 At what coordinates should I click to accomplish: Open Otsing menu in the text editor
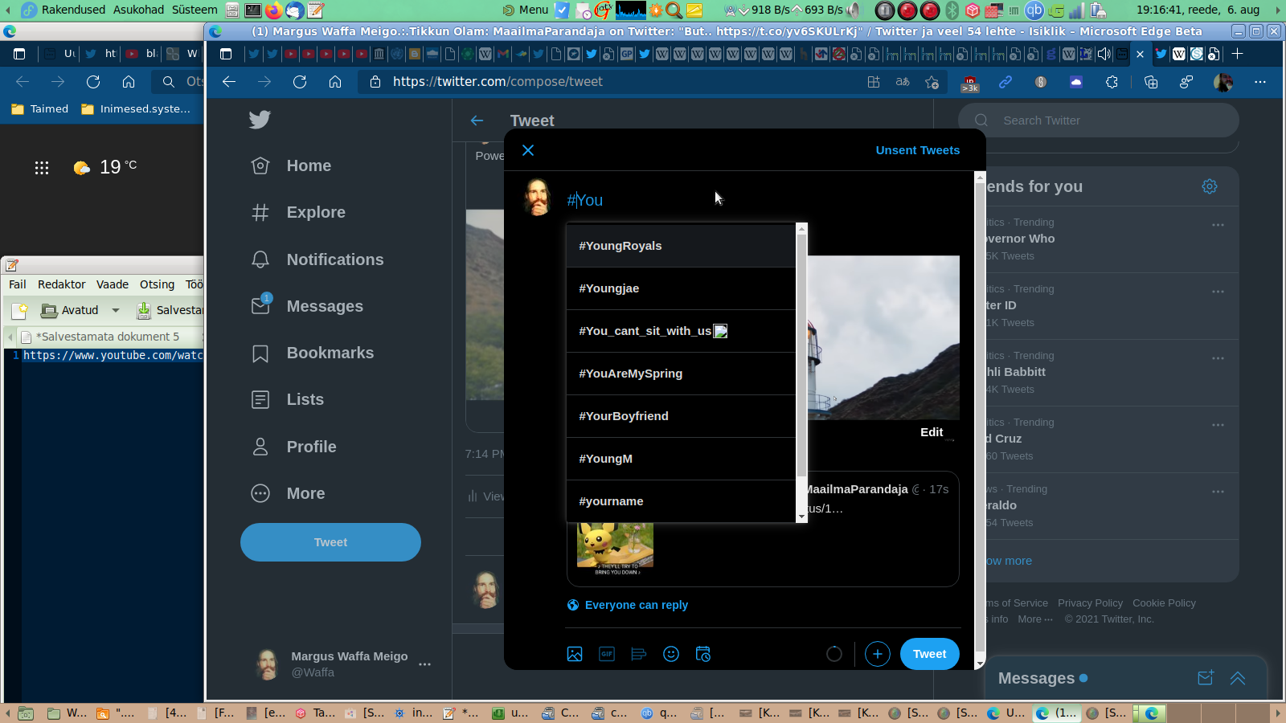click(157, 284)
